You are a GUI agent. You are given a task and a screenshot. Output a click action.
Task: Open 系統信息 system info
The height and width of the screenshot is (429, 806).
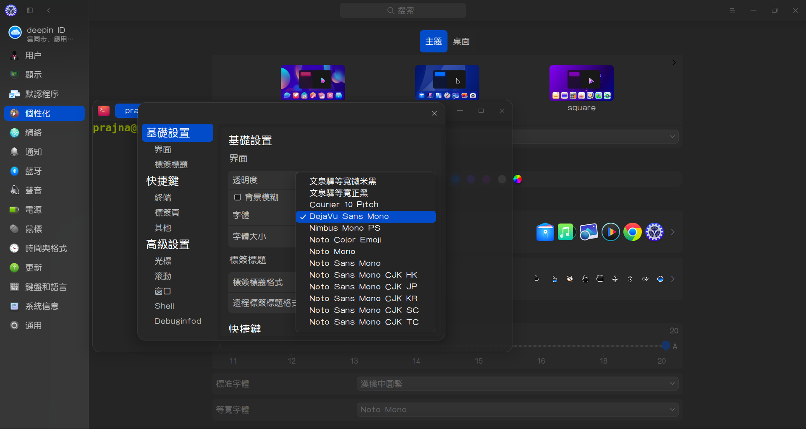(44, 306)
